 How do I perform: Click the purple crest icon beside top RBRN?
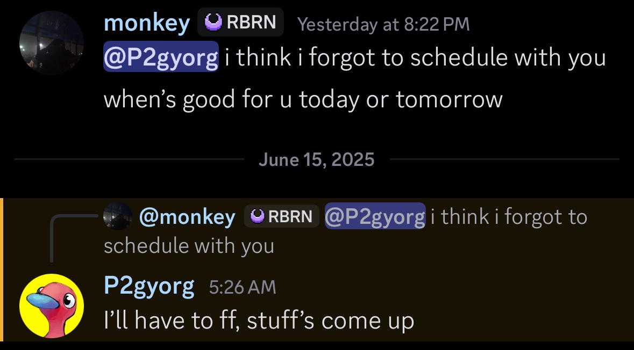213,22
